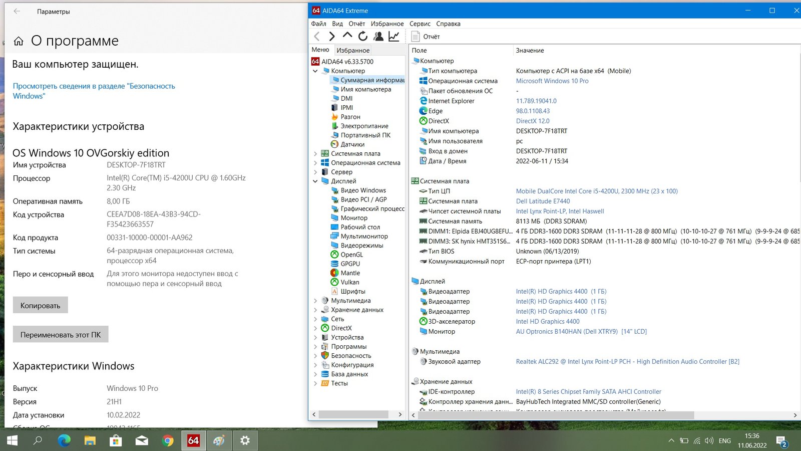Open the Вид menu in AIDA64
The image size is (801, 451).
[337, 24]
